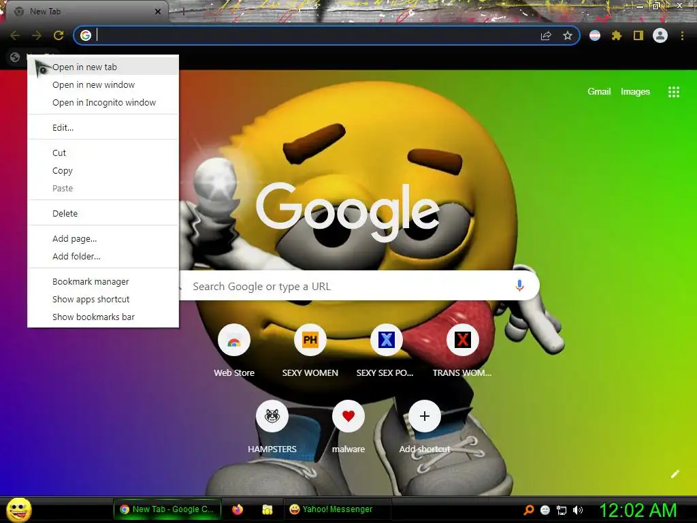The image size is (697, 523).
Task: Toggle the side panel icon
Action: [x=638, y=35]
